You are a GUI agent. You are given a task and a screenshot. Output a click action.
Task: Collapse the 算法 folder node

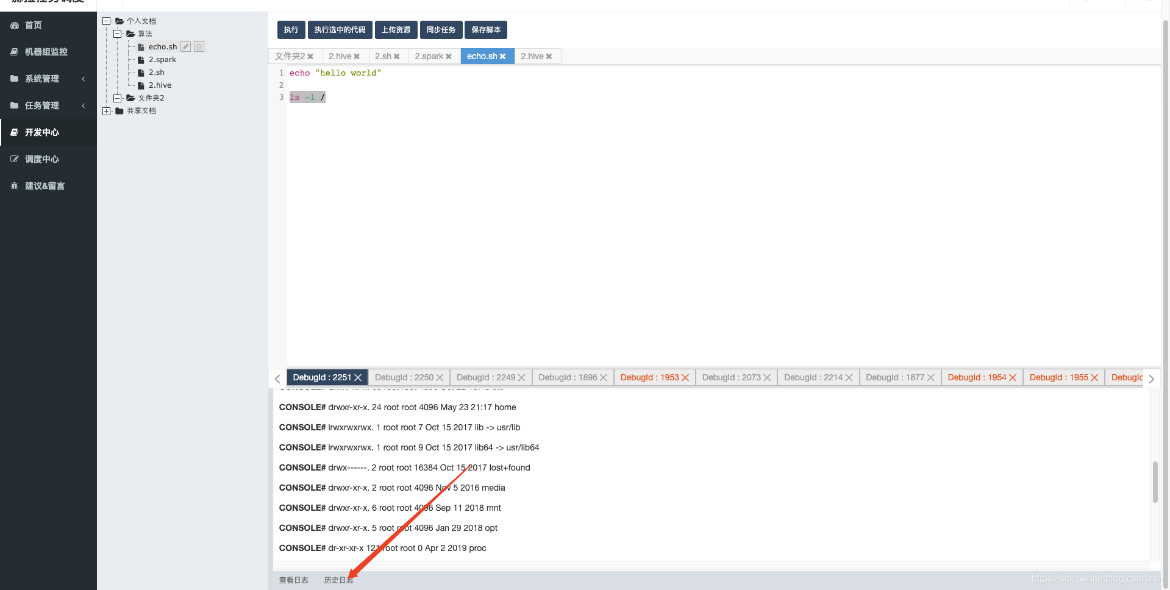click(x=117, y=34)
